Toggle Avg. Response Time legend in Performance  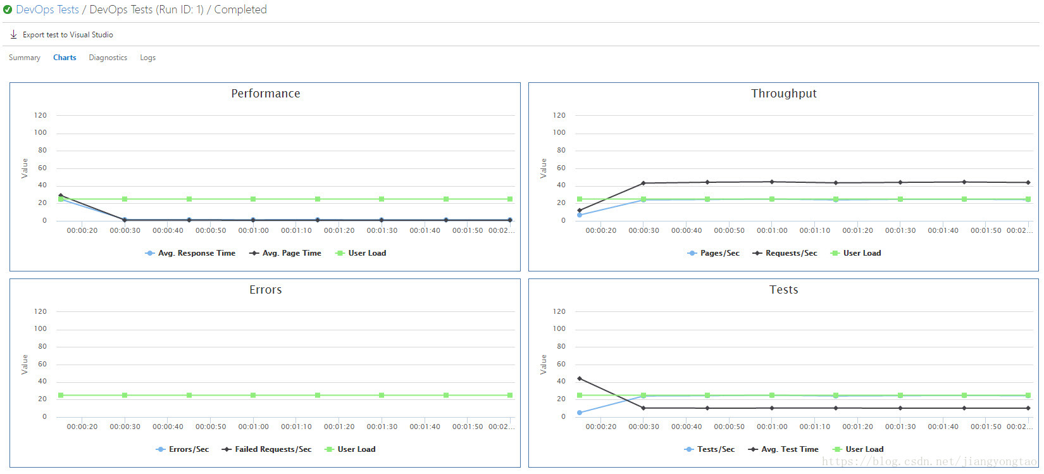click(x=190, y=253)
